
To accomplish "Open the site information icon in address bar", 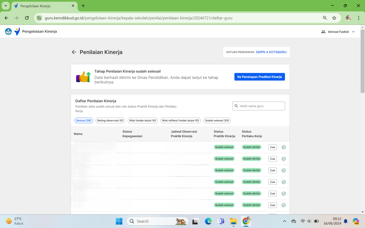I will 39,18.
